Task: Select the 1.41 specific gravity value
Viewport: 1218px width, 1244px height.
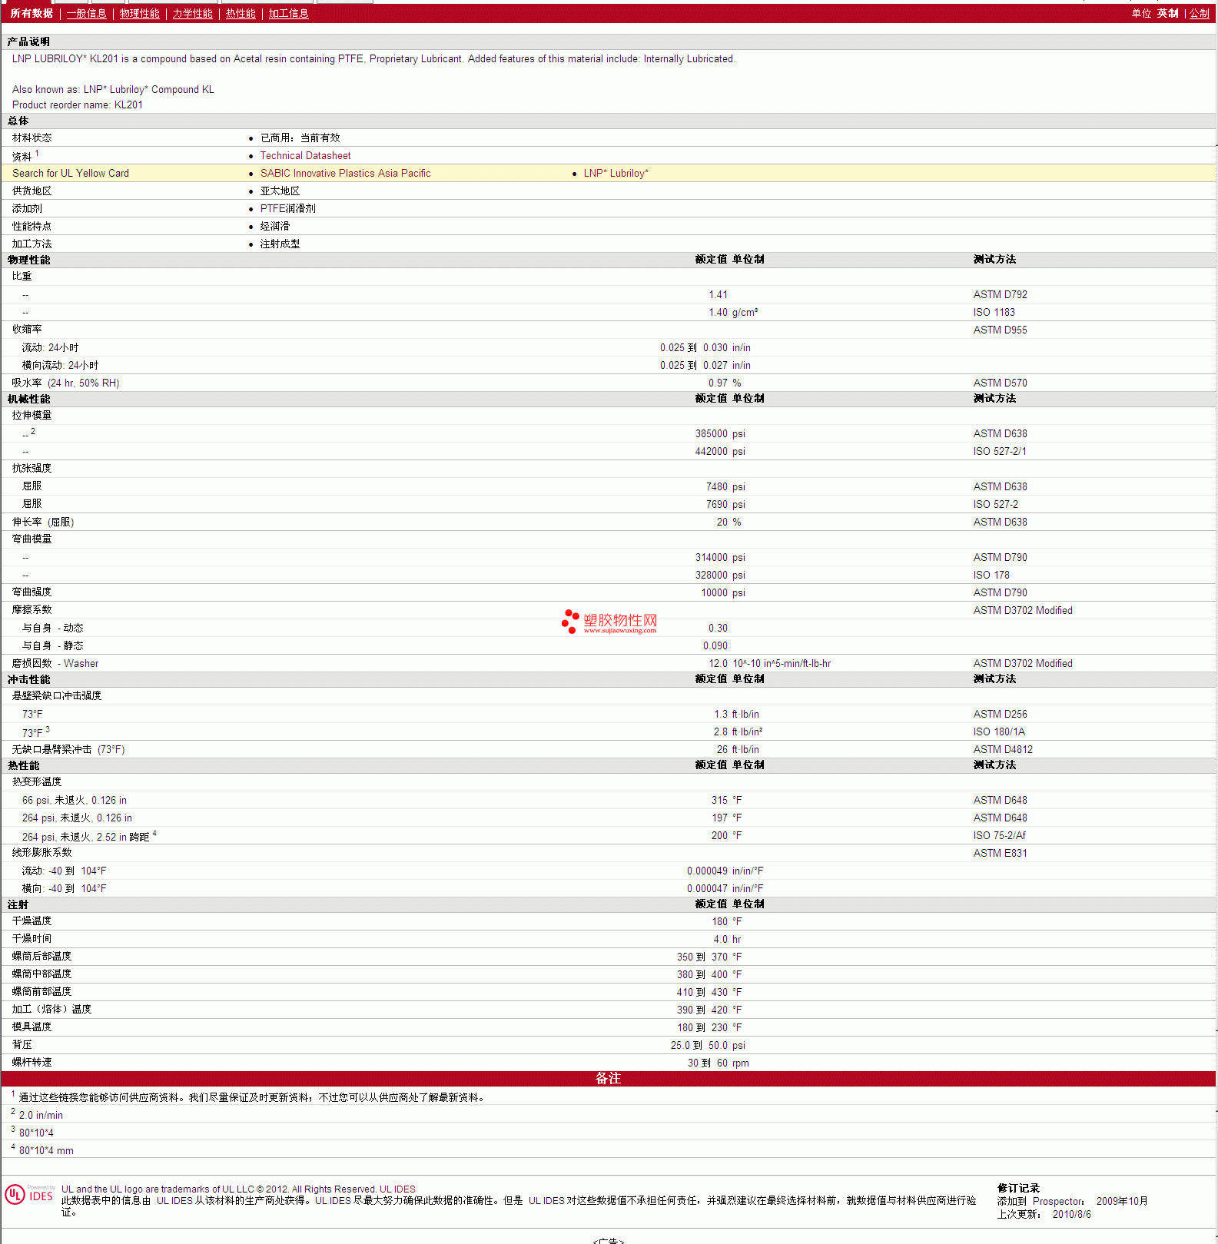Action: tap(718, 295)
